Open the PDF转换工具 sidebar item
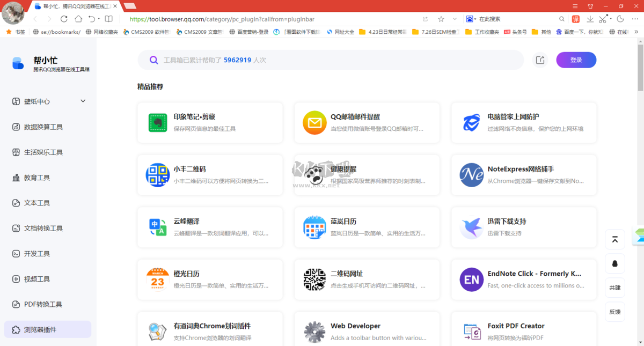The height and width of the screenshot is (346, 644). click(36, 304)
